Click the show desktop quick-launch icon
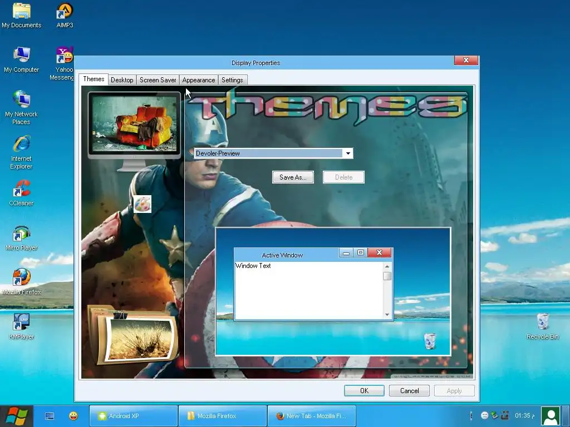Viewport: 570px width, 427px height. click(x=50, y=416)
